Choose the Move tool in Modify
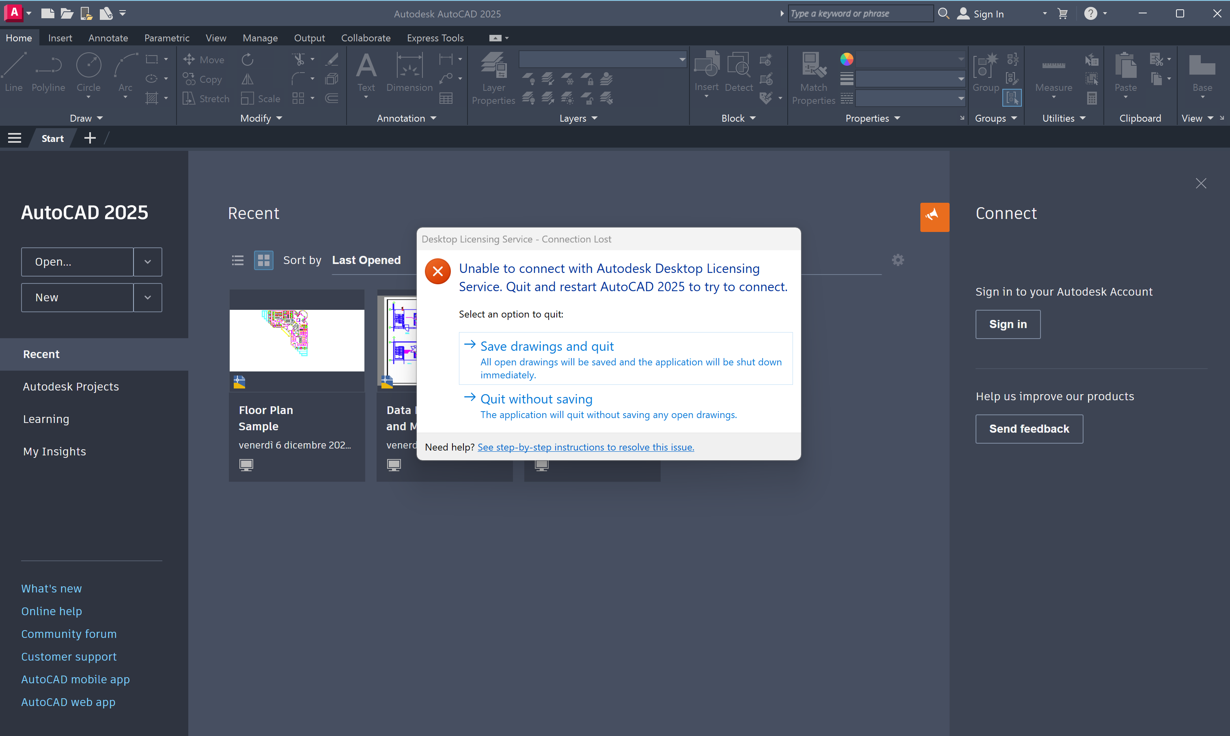The height and width of the screenshot is (736, 1230). click(x=203, y=60)
